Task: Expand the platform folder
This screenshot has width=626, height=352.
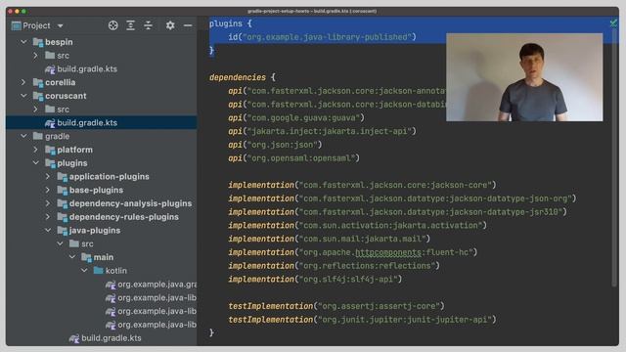Action: [x=35, y=150]
